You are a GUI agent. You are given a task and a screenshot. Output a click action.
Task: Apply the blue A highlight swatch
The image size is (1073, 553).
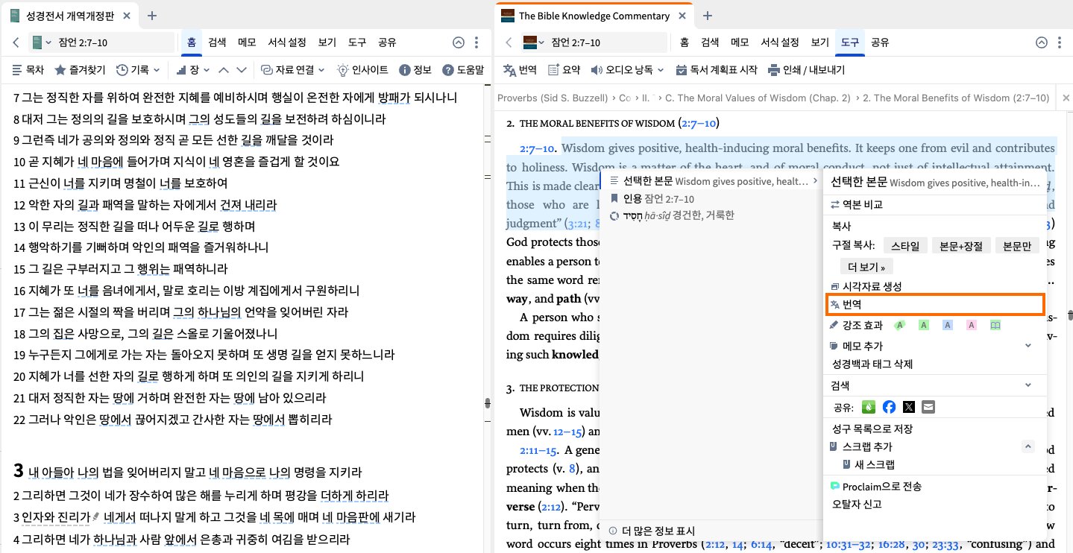tap(948, 325)
